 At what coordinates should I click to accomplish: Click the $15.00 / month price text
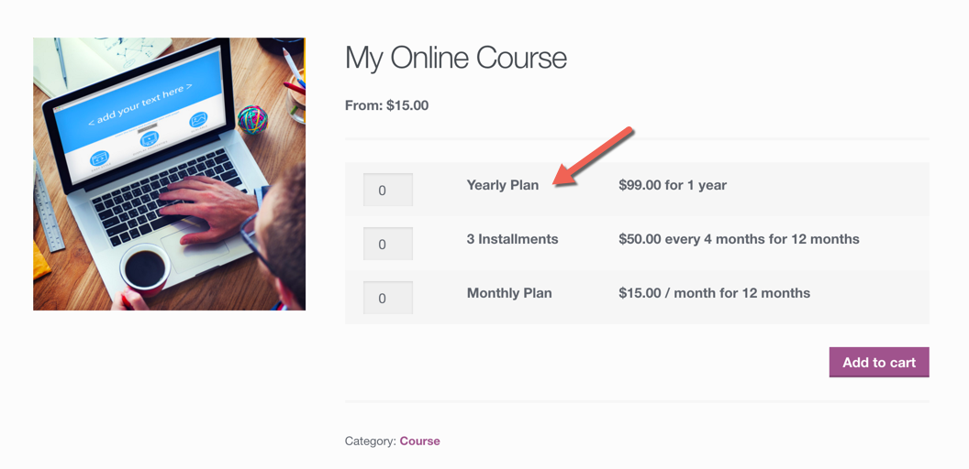click(714, 293)
